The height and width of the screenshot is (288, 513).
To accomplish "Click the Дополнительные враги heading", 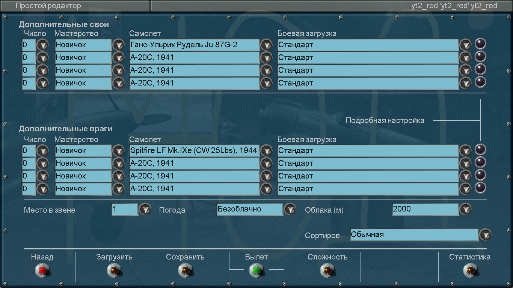I will tap(66, 129).
